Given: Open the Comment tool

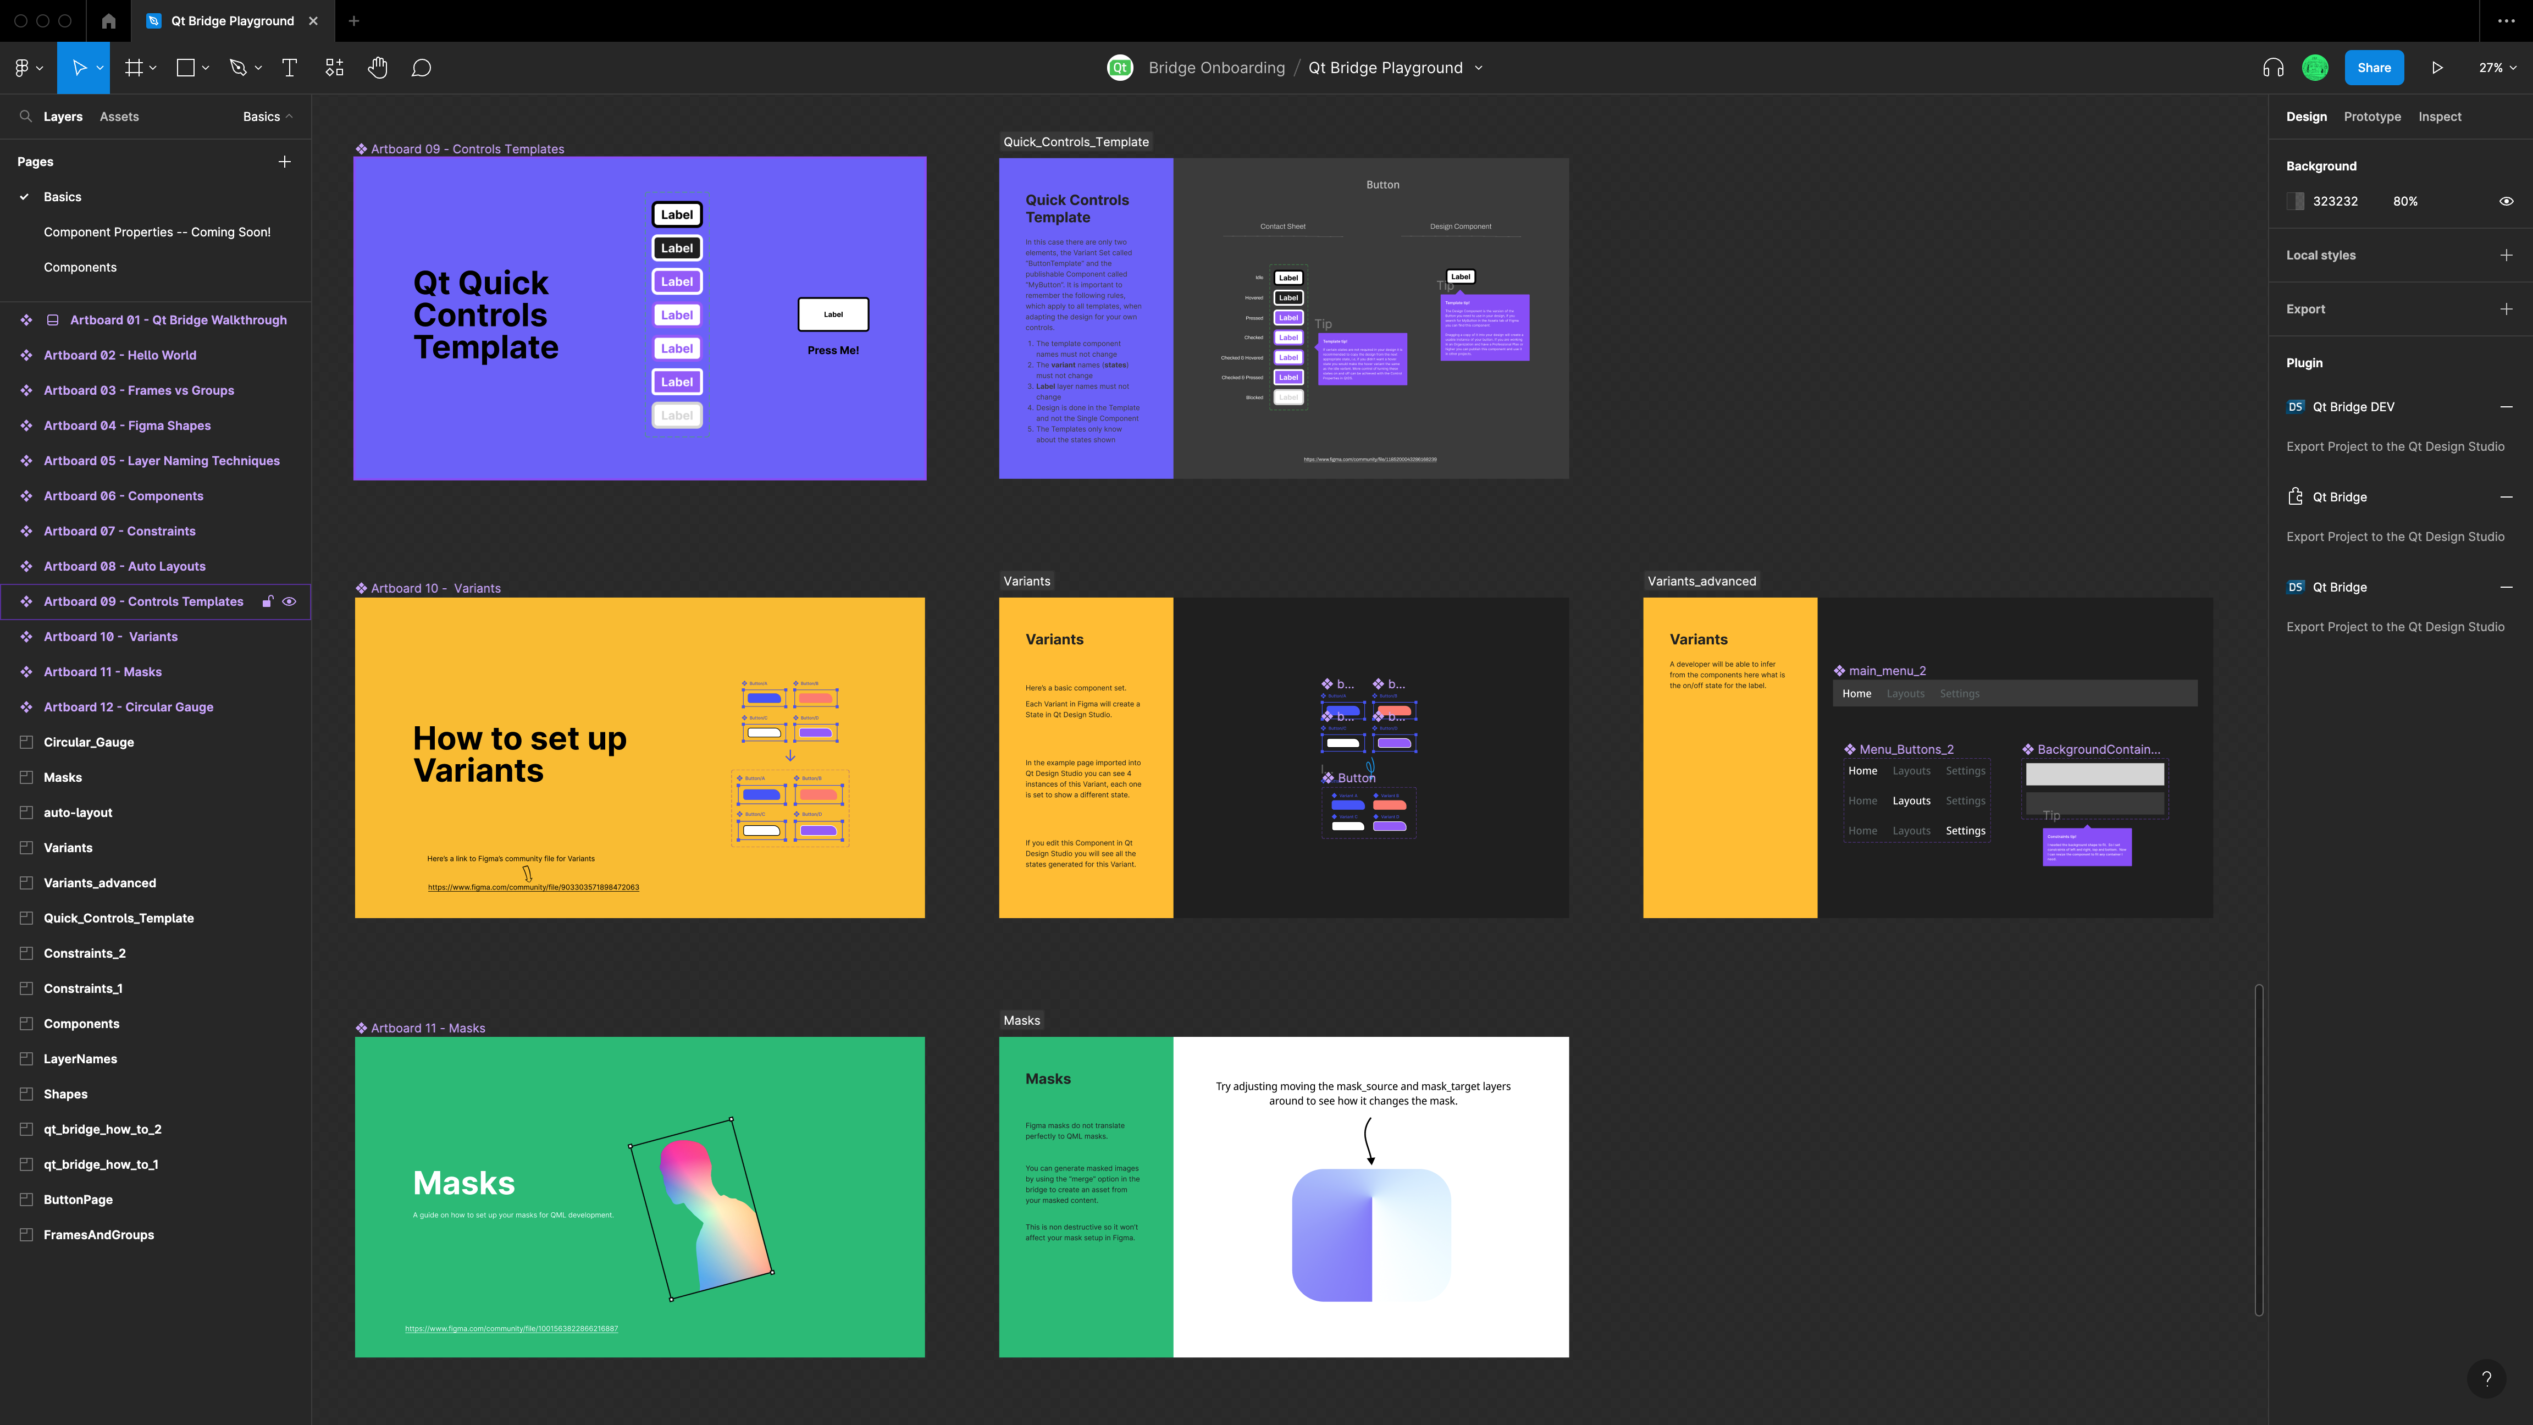Looking at the screenshot, I should click(x=421, y=67).
